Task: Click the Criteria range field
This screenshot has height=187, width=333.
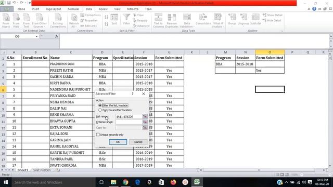Action: [x=129, y=122]
